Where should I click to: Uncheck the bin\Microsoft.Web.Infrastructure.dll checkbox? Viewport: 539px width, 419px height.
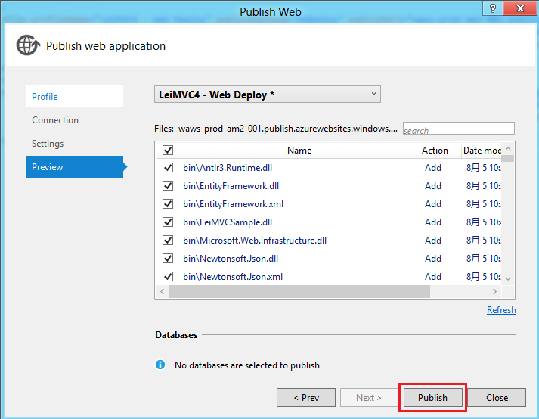[x=168, y=240]
